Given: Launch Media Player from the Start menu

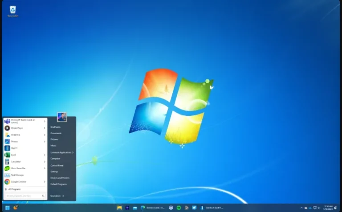Looking at the screenshot, I should tap(25, 128).
